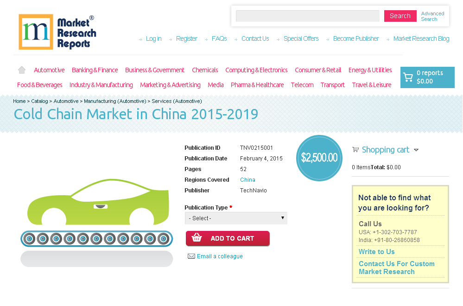Click the shopping cart icon beside Shopping cart heading

[355, 149]
